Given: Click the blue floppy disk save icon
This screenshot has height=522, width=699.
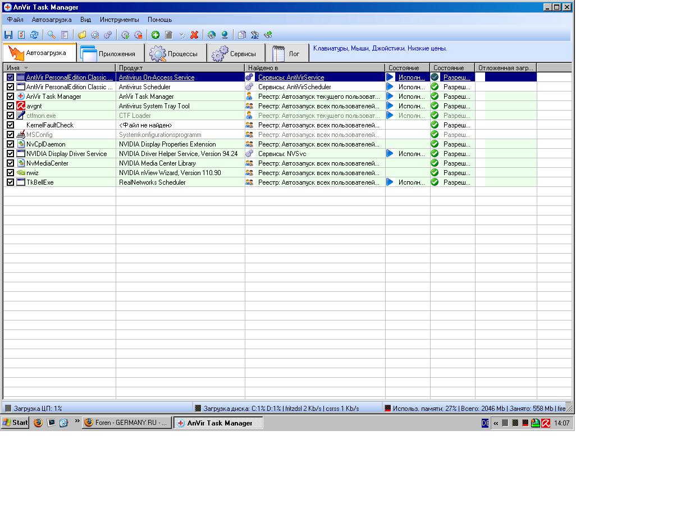Looking at the screenshot, I should [8, 35].
